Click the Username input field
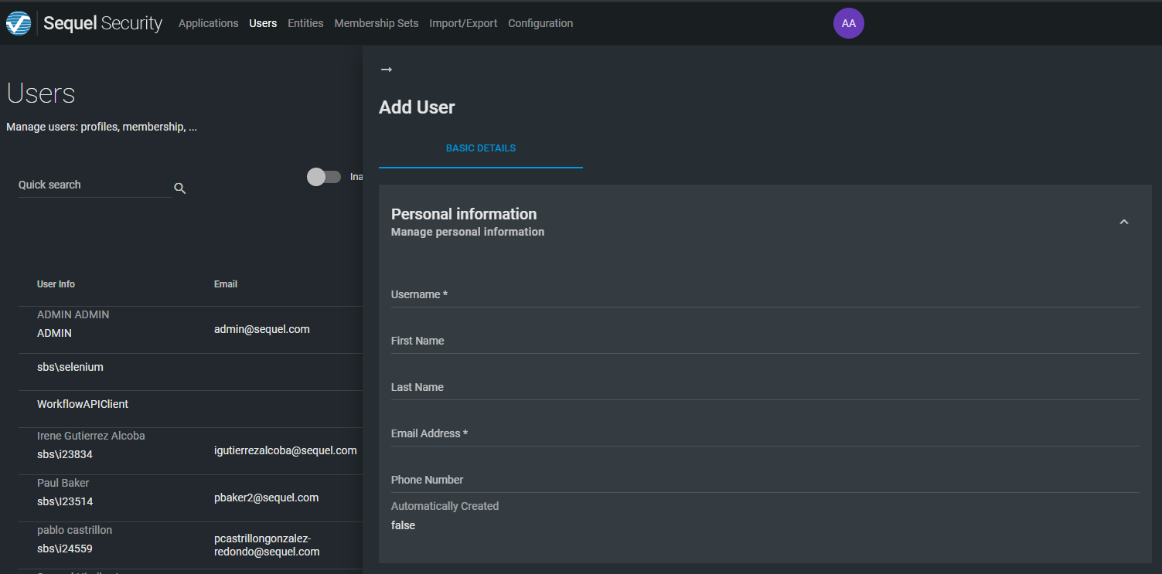Screen dimensions: 1162x574 click(765, 294)
